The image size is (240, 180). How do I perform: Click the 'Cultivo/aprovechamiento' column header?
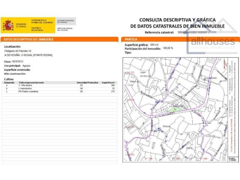pos(31,82)
